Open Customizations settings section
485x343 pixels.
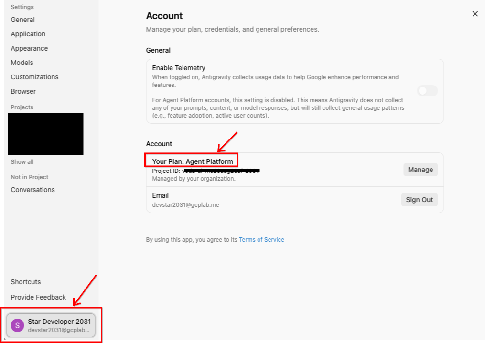(34, 77)
